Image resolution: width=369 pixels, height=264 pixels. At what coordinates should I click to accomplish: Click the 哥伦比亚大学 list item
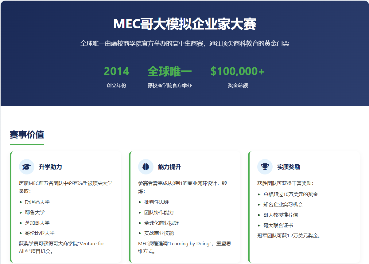[40, 233]
